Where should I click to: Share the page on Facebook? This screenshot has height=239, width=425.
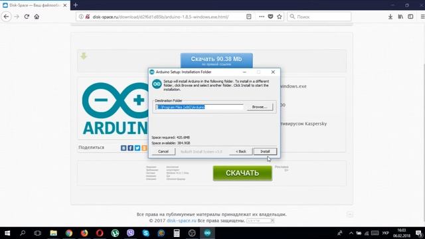click(x=130, y=148)
